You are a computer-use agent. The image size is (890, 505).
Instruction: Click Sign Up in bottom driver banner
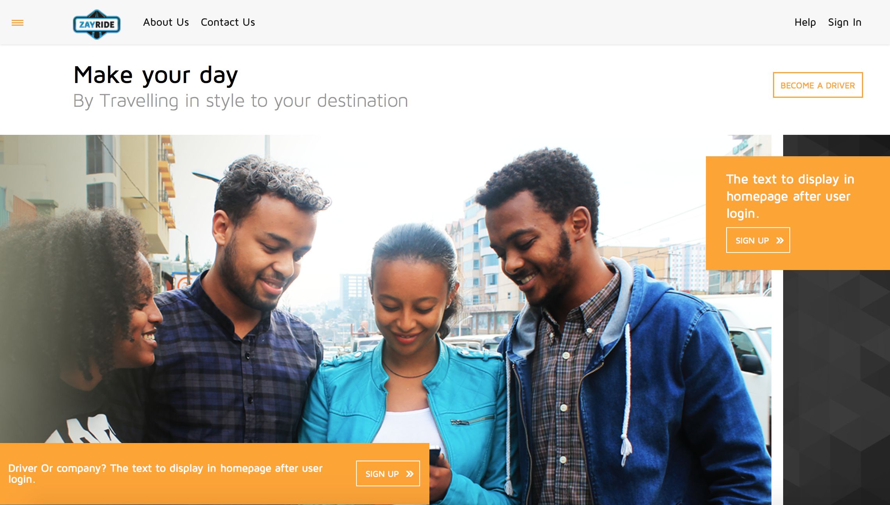coord(388,473)
